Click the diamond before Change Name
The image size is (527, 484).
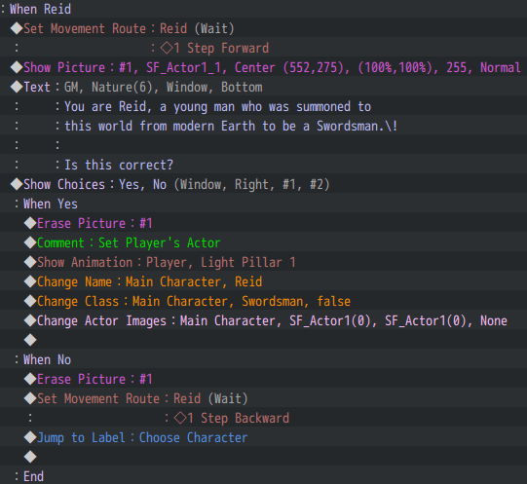[x=30, y=281]
